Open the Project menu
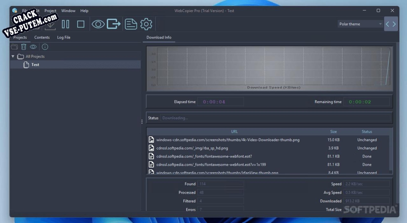The image size is (407, 223). (51, 11)
